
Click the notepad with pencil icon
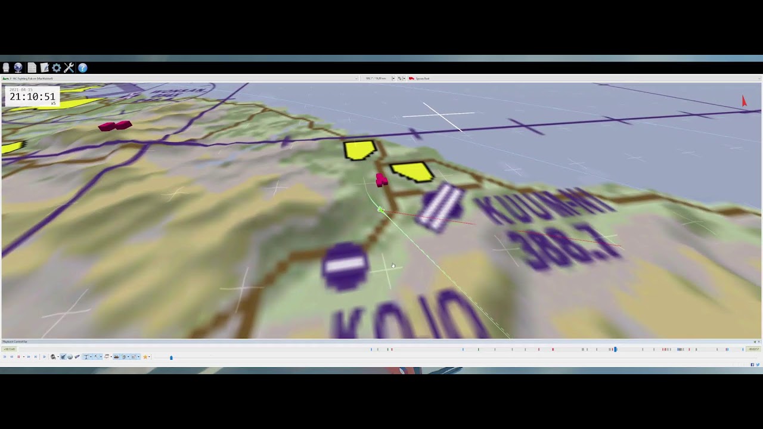[x=44, y=68]
